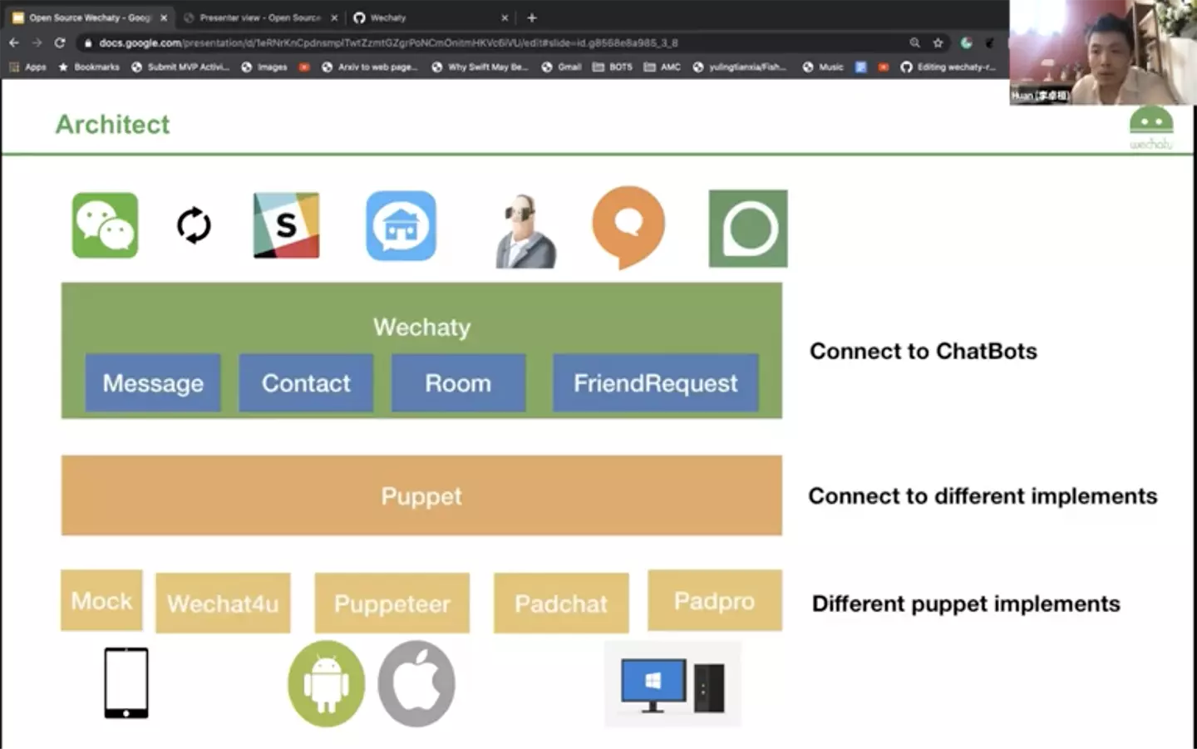Image resolution: width=1197 pixels, height=749 pixels.
Task: Click the man with sunglasses figure icon
Action: [525, 232]
